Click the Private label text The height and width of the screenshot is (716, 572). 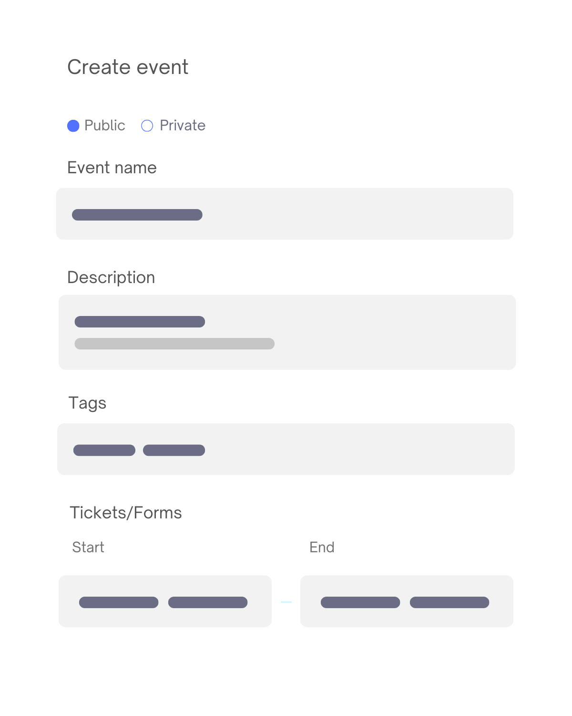click(x=183, y=126)
